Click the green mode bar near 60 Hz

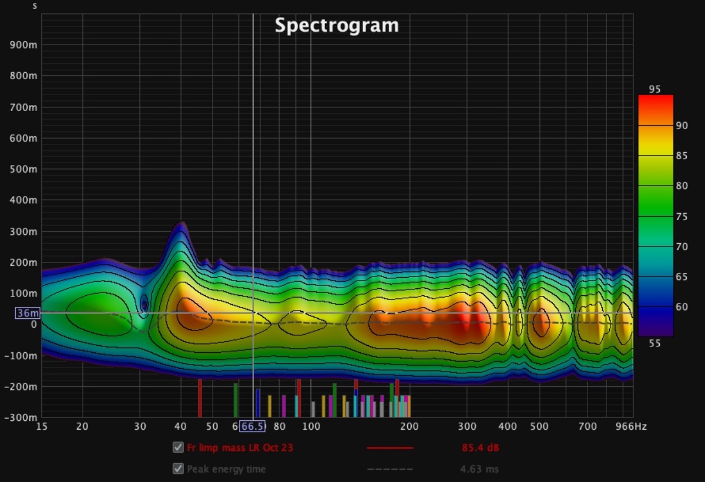pos(236,400)
